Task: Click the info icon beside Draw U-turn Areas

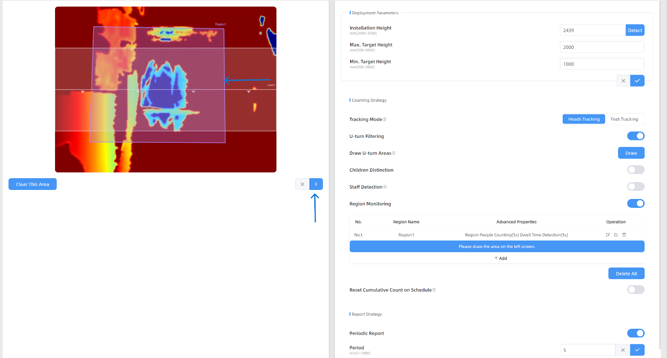Action: coord(394,153)
